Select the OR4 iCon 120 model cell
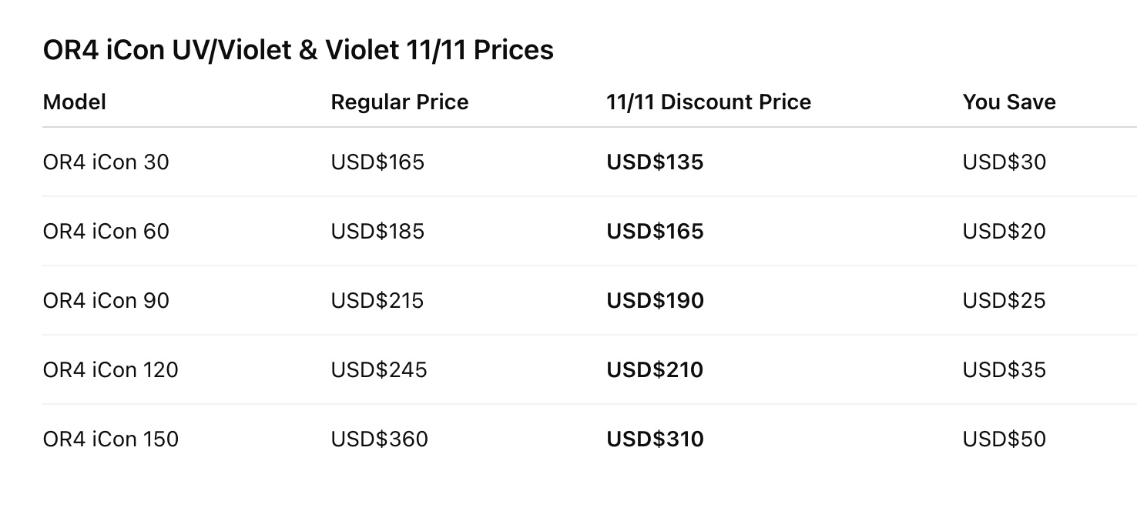The height and width of the screenshot is (511, 1137). coord(111,370)
